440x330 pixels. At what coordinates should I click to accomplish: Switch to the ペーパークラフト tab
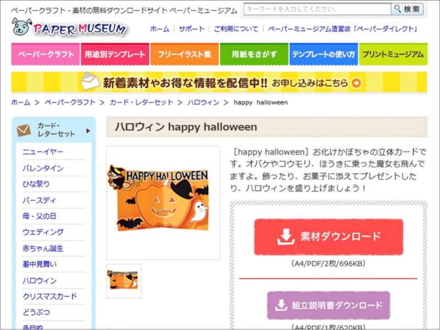click(x=44, y=54)
